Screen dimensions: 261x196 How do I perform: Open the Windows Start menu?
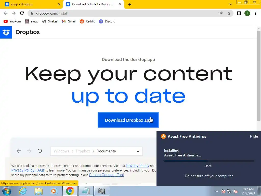point(7,191)
